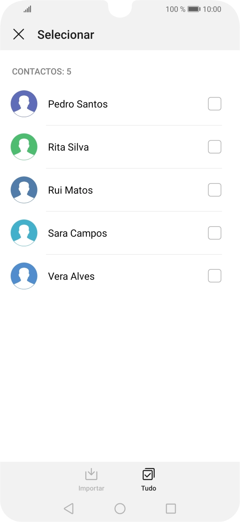Tap Importar to import contacts
240x522 pixels.
92,478
